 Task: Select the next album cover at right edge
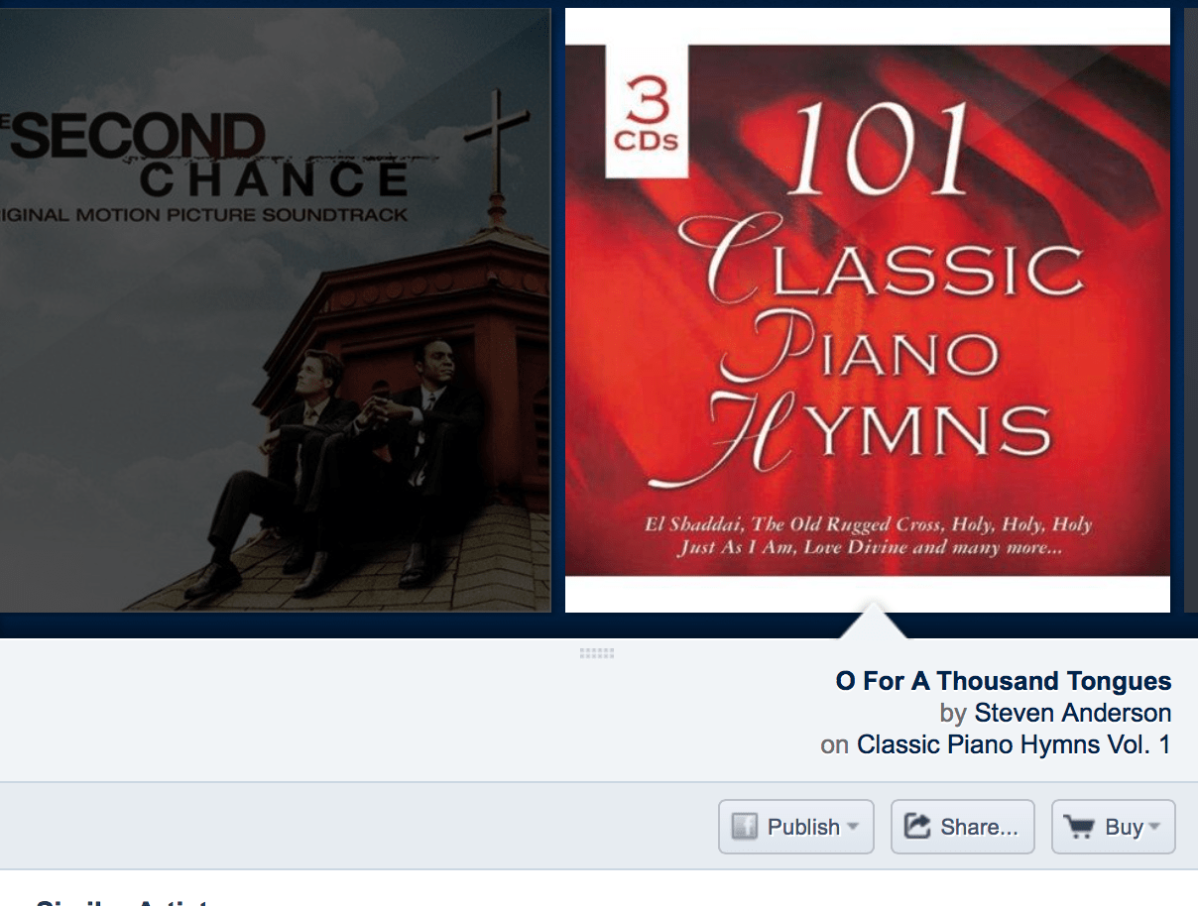pos(1191,310)
